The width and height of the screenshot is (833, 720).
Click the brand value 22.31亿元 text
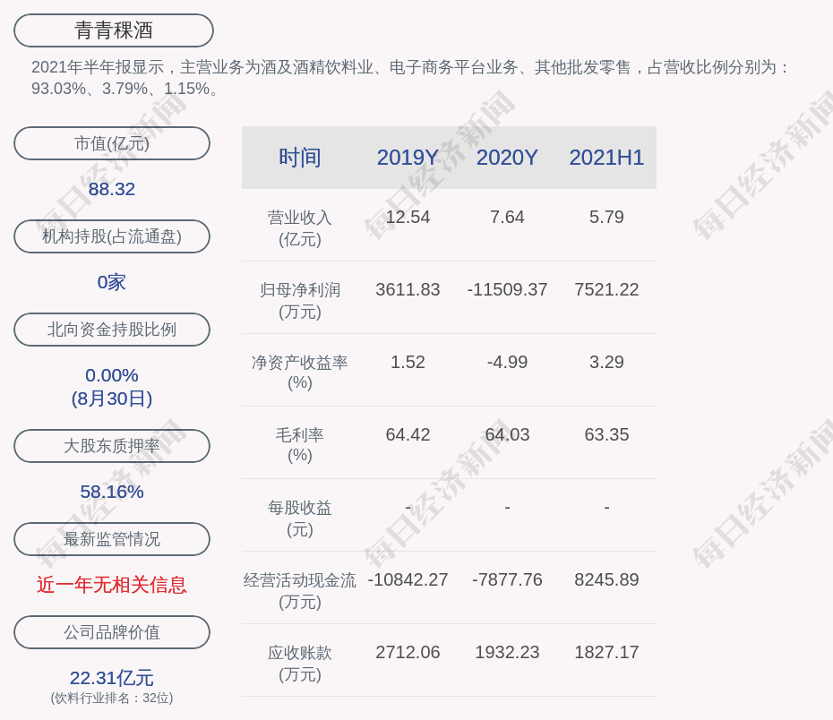pyautogui.click(x=112, y=678)
